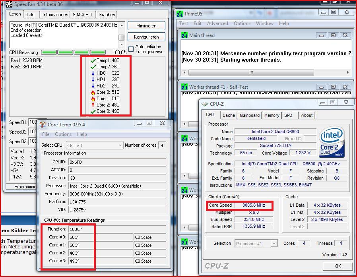Switch to the SPD tab in CPU-Z
This screenshot has height=277, width=357.
[x=288, y=115]
